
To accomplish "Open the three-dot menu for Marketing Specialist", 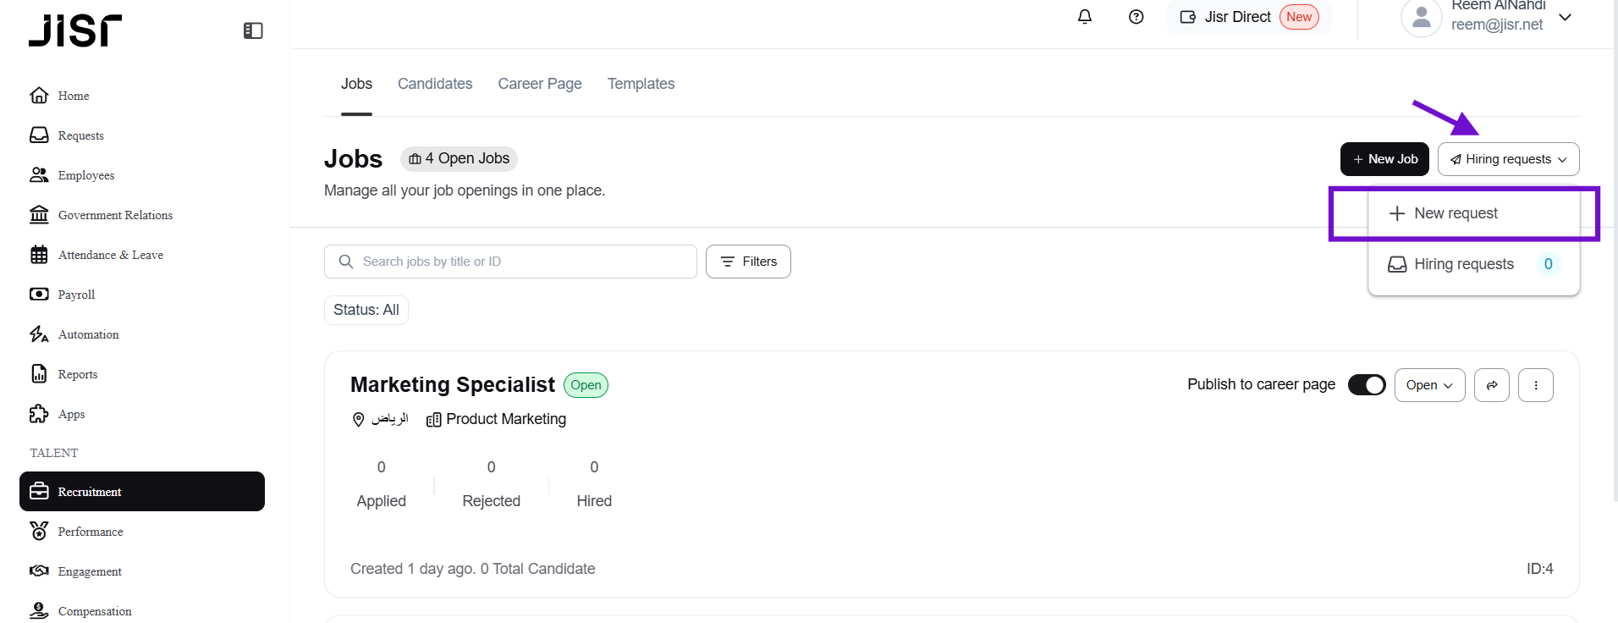I will point(1535,385).
